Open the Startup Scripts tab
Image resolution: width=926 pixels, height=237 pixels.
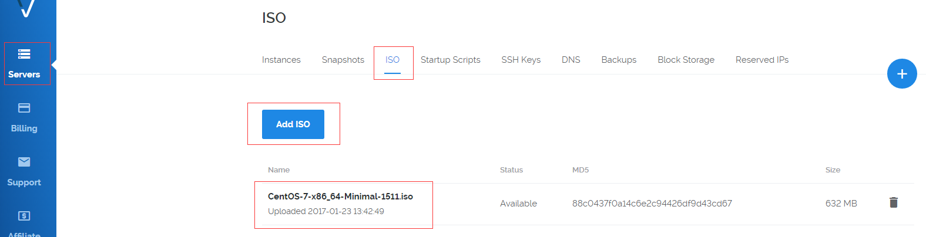451,60
